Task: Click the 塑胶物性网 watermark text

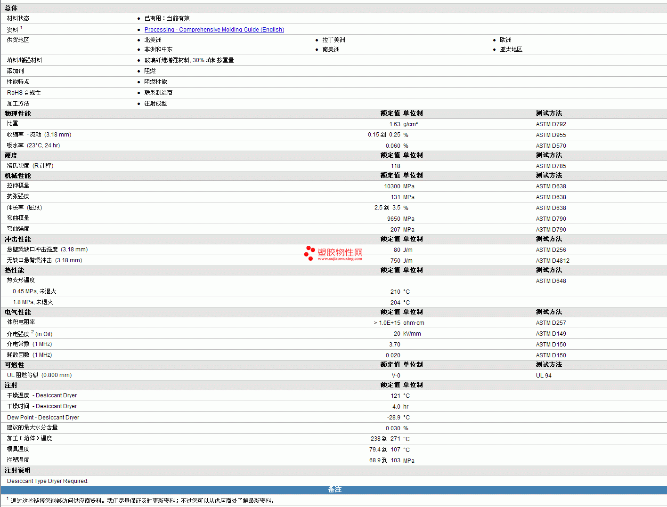Action: click(340, 252)
